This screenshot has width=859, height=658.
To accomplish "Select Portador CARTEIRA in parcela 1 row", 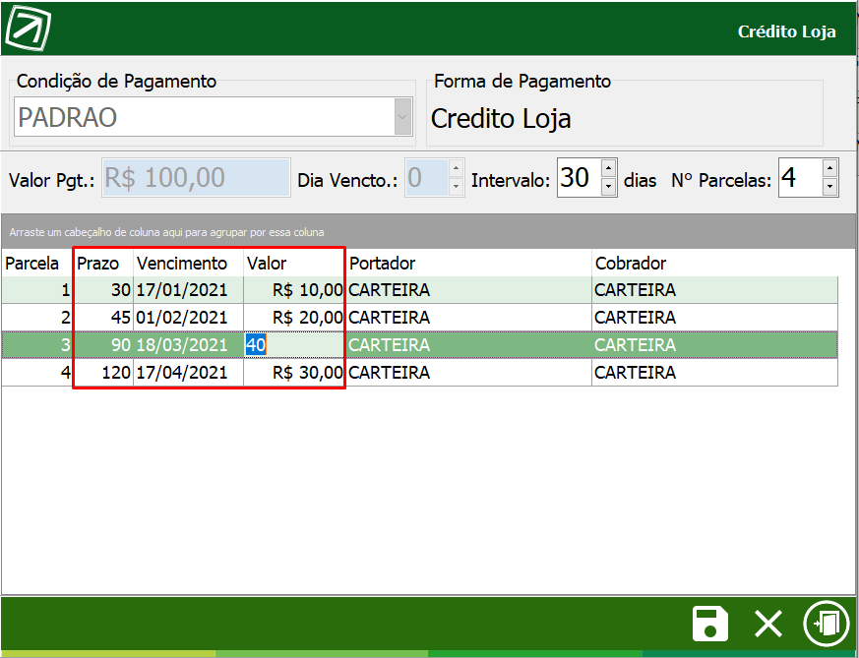I will click(x=469, y=289).
